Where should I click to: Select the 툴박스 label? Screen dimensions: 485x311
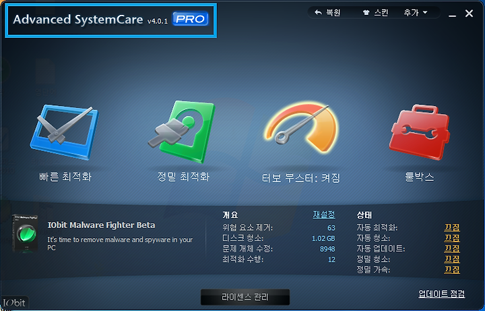420,177
